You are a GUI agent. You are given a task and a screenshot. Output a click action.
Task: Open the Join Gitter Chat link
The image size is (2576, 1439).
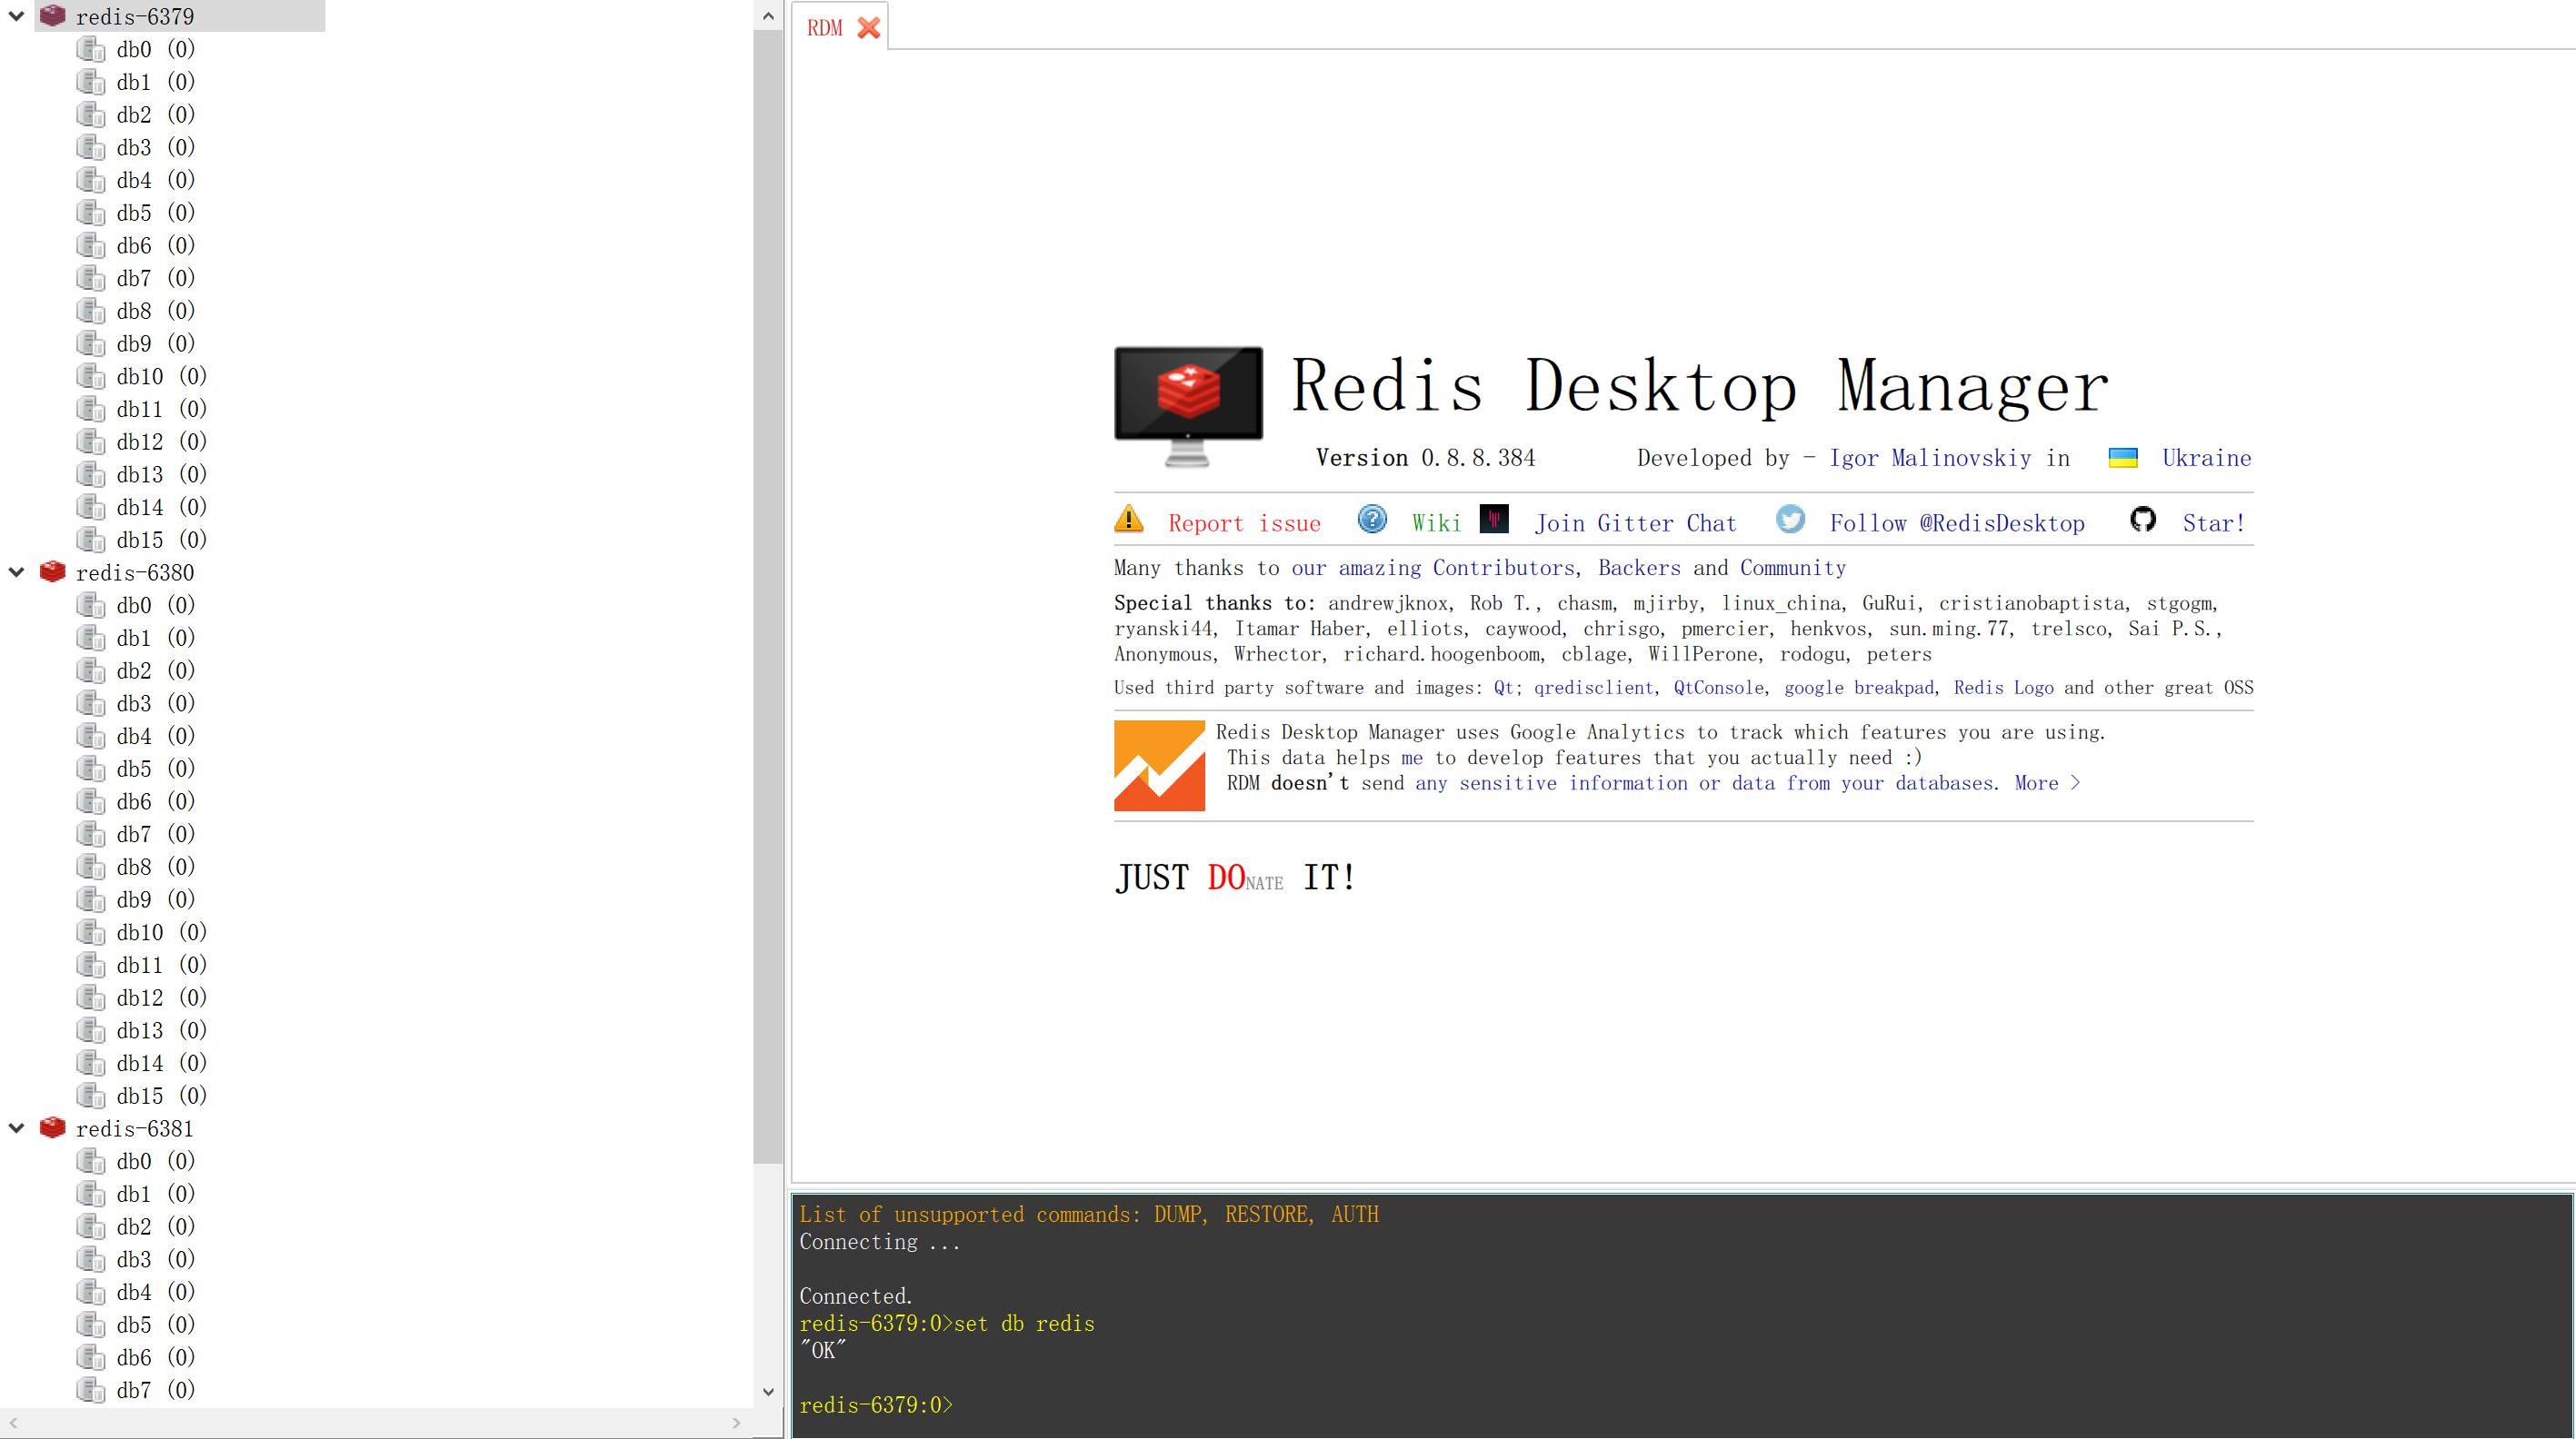point(1636,522)
